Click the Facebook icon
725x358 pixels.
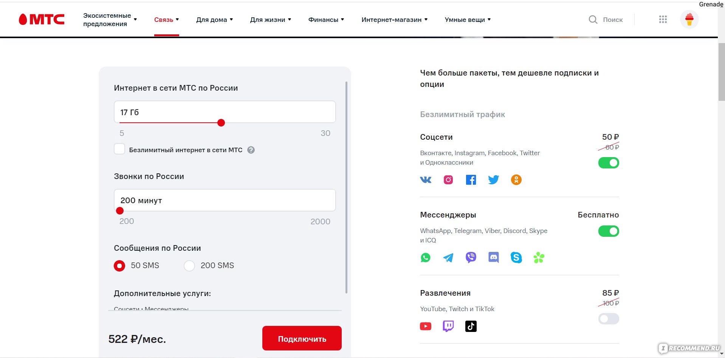471,180
